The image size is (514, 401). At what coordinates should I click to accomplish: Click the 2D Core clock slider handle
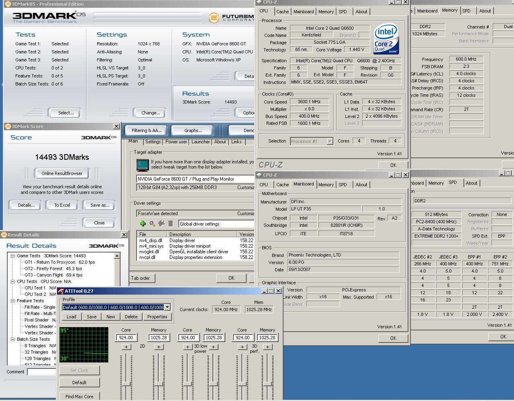coord(126,384)
